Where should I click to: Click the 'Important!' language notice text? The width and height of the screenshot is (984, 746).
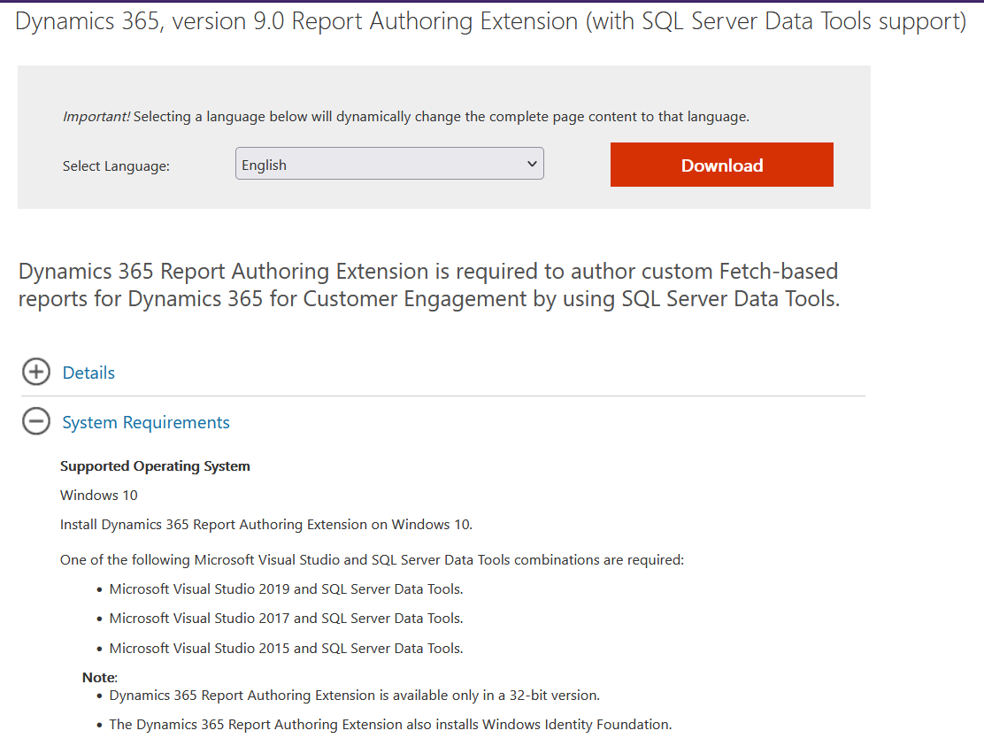(406, 117)
